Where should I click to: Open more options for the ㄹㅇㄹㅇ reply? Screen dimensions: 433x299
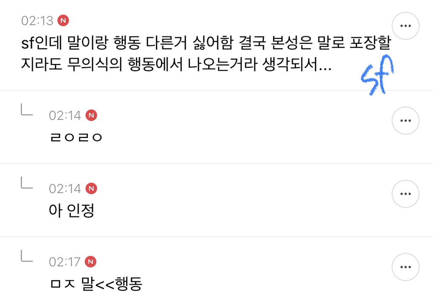(406, 121)
